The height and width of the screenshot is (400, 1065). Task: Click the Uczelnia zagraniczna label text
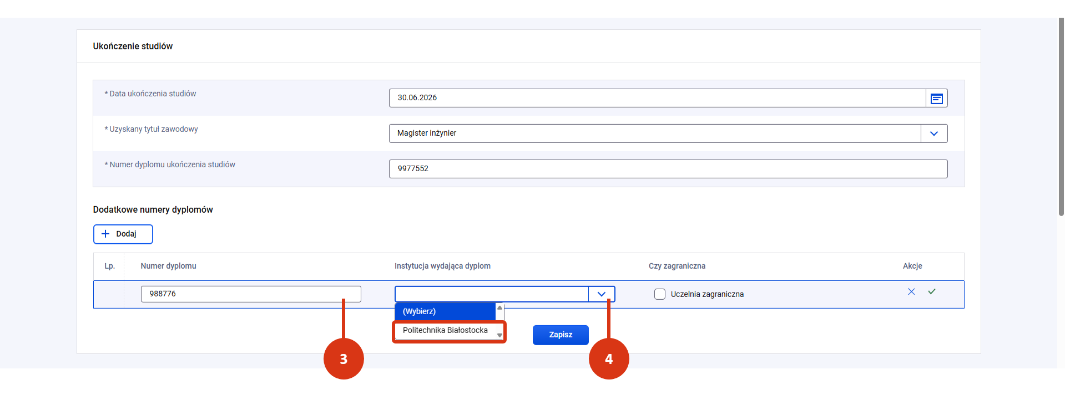[707, 294]
